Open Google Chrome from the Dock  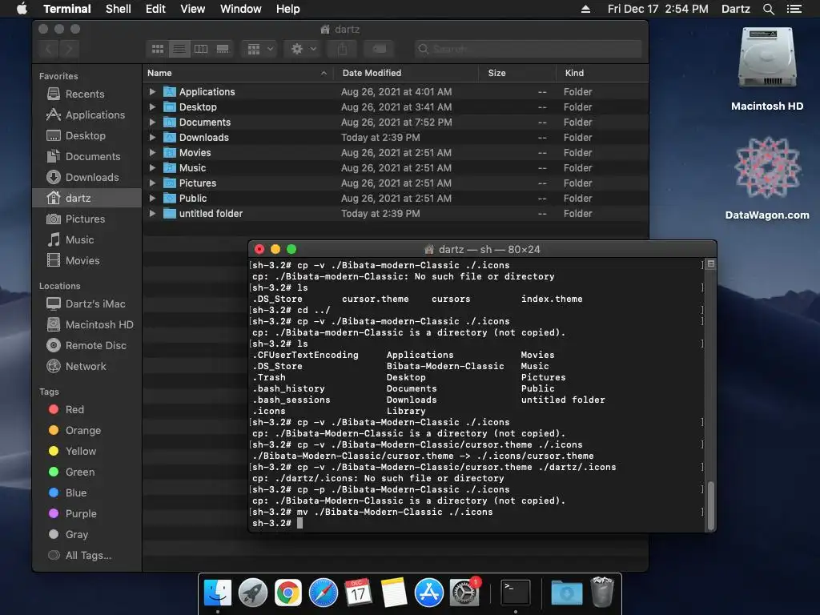click(288, 593)
